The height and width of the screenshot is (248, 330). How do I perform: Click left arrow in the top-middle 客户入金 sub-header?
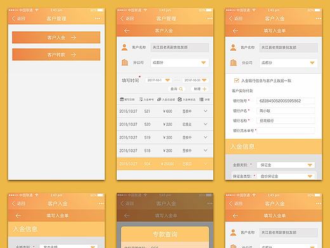127,31
